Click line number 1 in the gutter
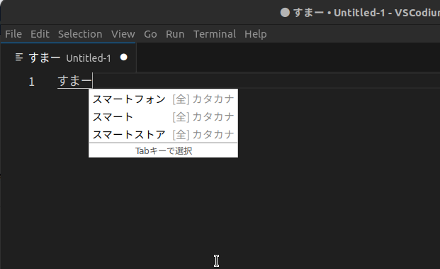The width and height of the screenshot is (440, 269). tap(31, 82)
